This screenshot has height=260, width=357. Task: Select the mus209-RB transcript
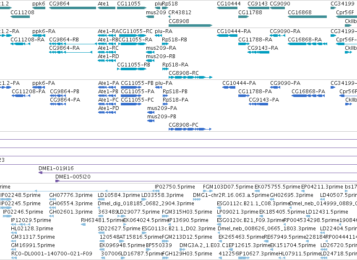[x=150, y=61]
